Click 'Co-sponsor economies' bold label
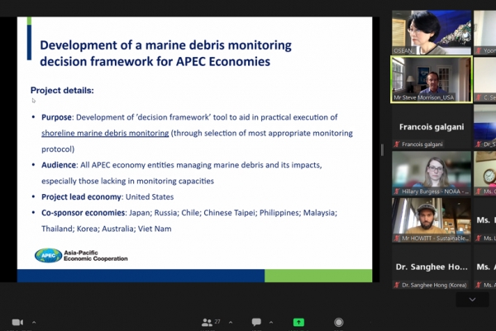496x331 pixels. pyautogui.click(x=83, y=213)
